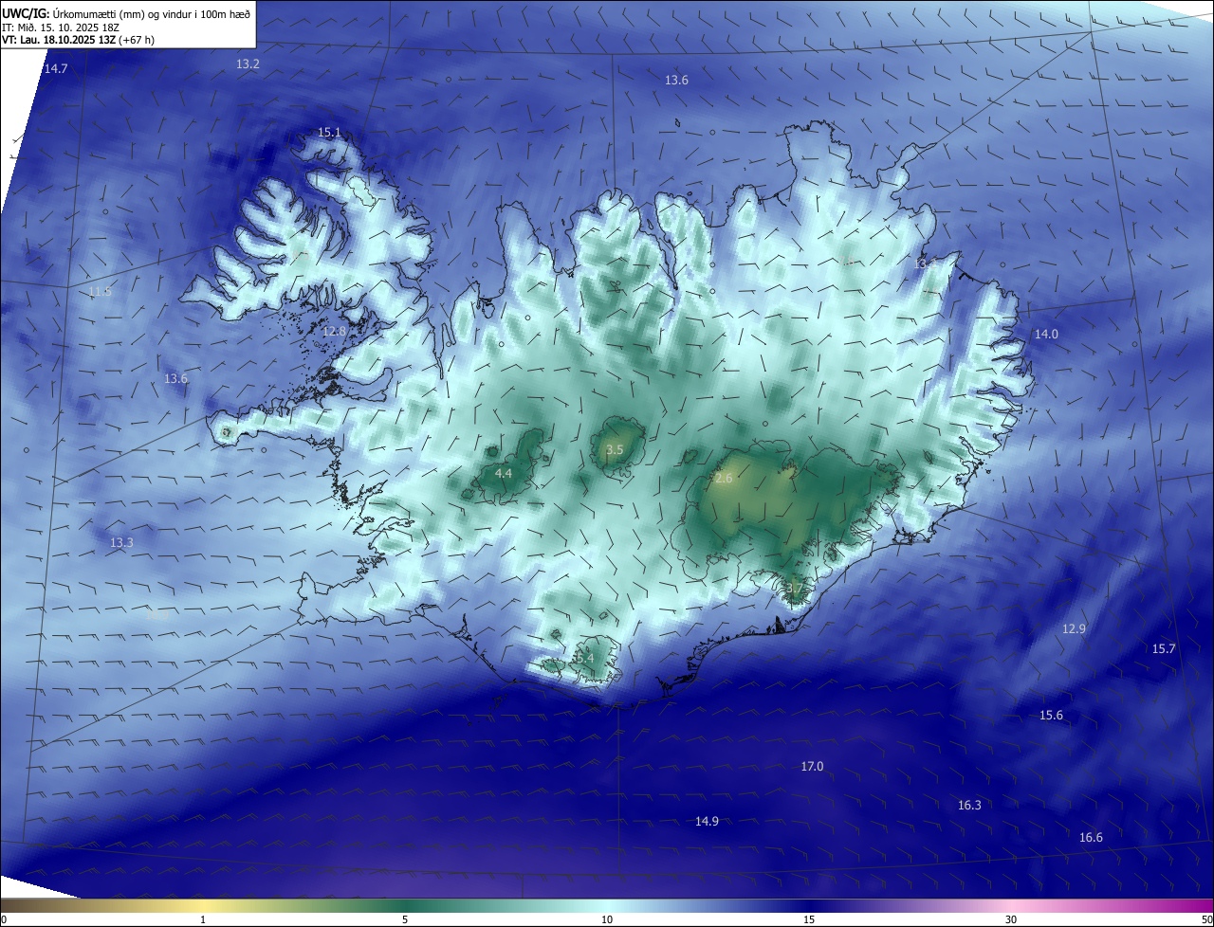This screenshot has width=1214, height=927.
Task: Click the 13.3 value label
Action: (x=121, y=542)
